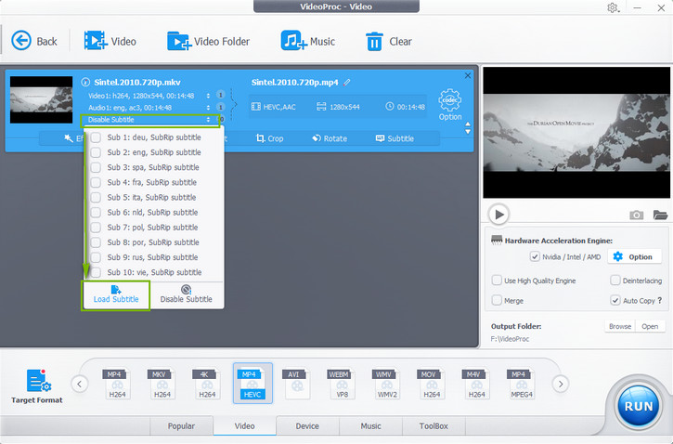This screenshot has height=444, width=673.
Task: Select MKV H264 format preset
Action: [162, 384]
